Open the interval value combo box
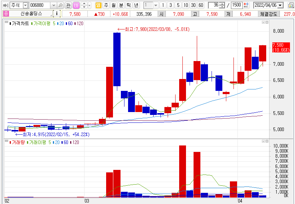This screenshot has width=295, height=204. pos(151,5)
